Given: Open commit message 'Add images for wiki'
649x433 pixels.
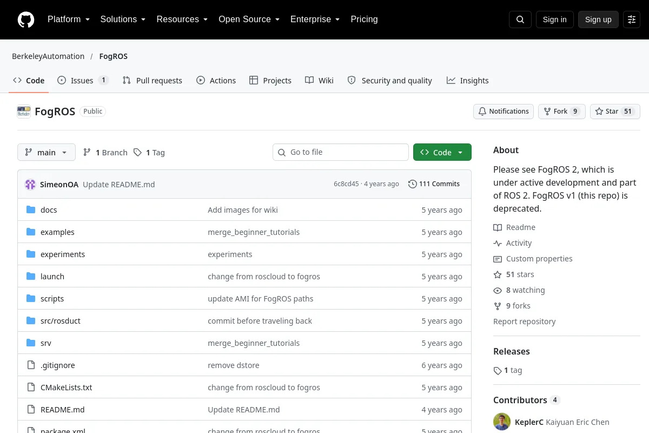Looking at the screenshot, I should click(x=243, y=210).
